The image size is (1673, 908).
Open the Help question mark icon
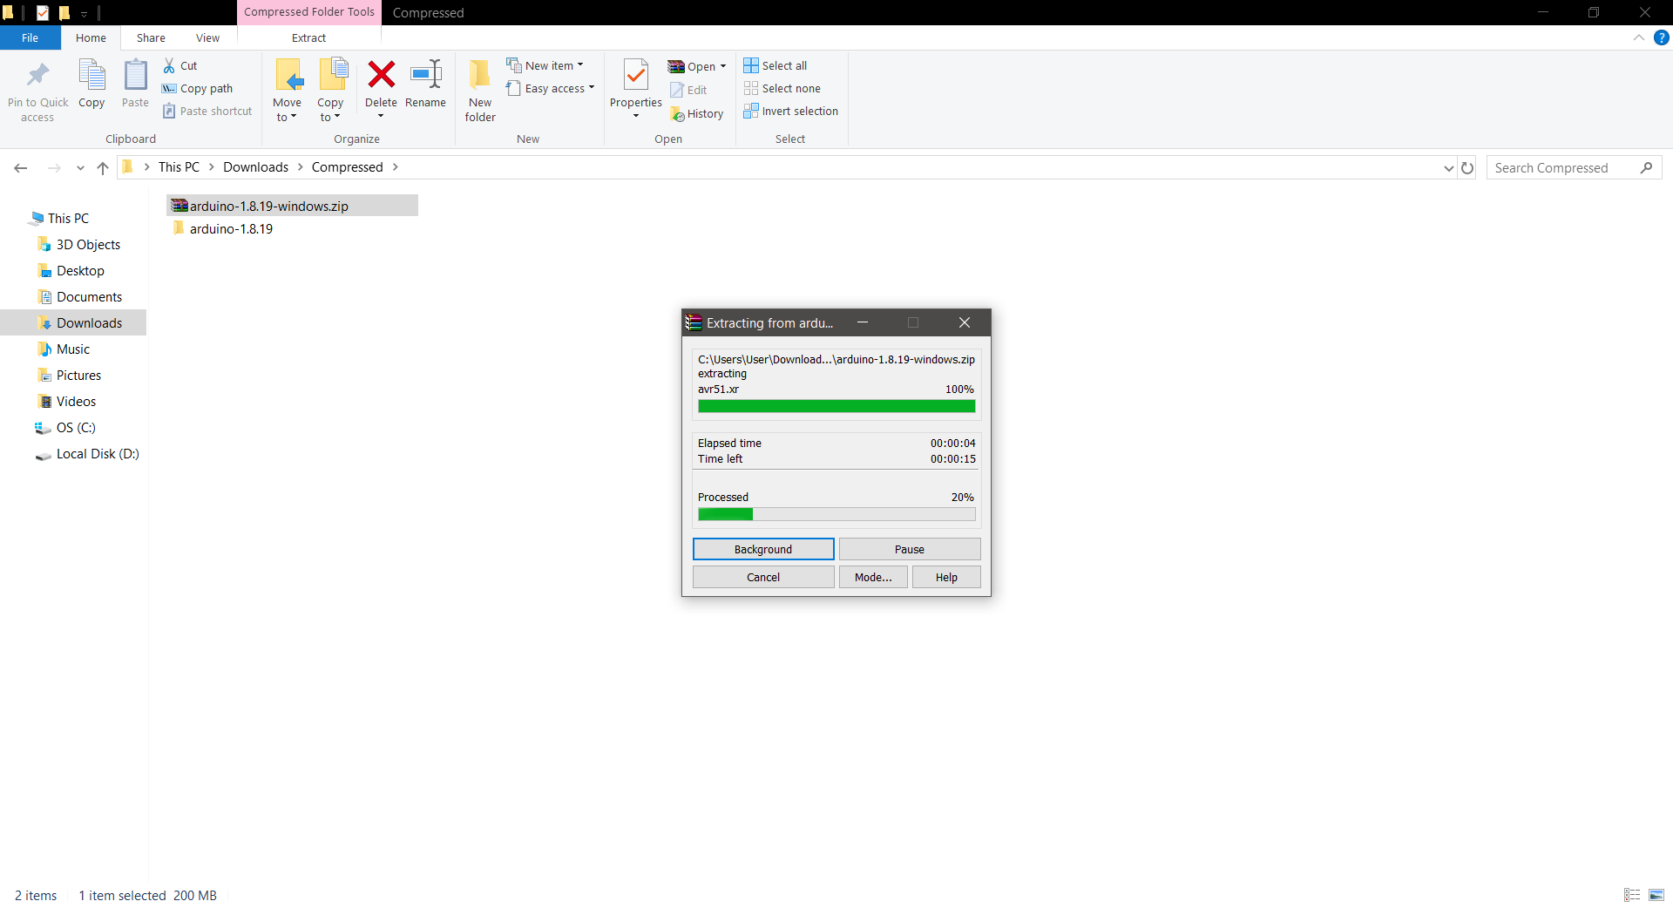1662,37
